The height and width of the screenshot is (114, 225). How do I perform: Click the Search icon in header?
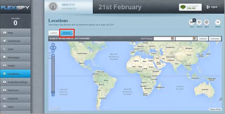coord(207,22)
